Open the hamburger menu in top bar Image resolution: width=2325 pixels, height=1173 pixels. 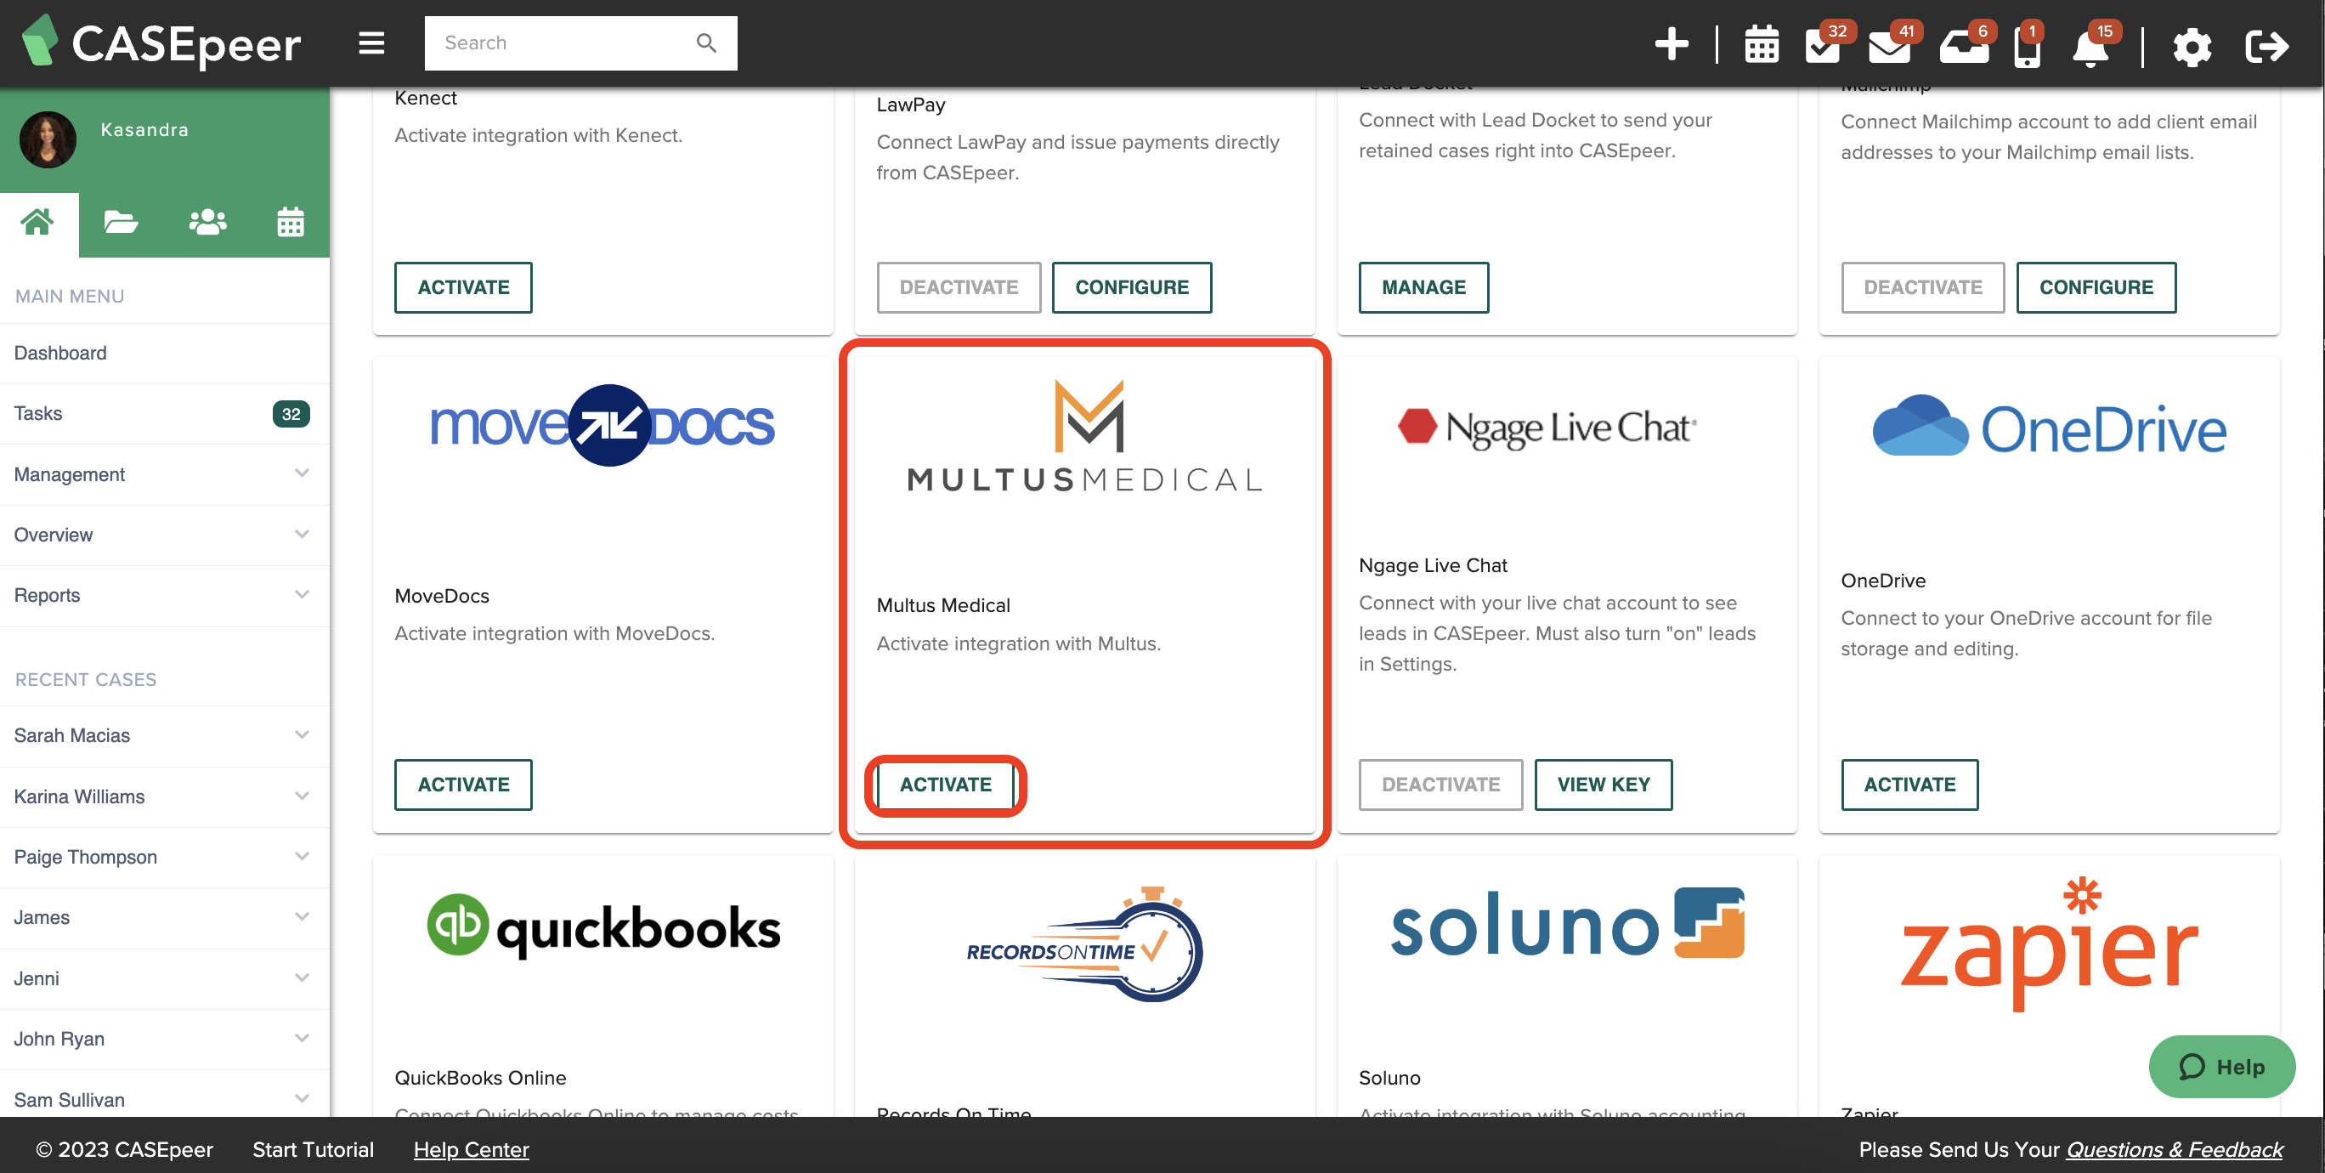(x=371, y=43)
